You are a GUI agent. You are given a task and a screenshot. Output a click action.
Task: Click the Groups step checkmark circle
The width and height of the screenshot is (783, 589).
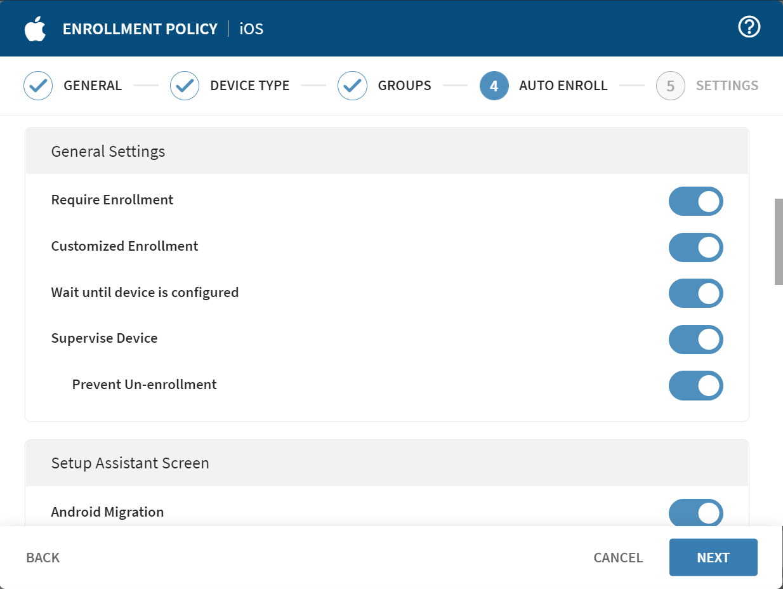(x=352, y=86)
